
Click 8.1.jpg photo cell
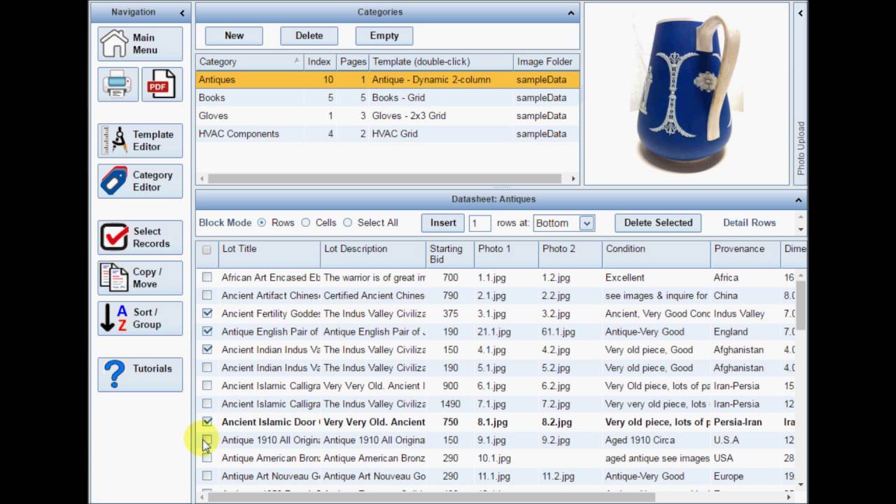click(506, 422)
